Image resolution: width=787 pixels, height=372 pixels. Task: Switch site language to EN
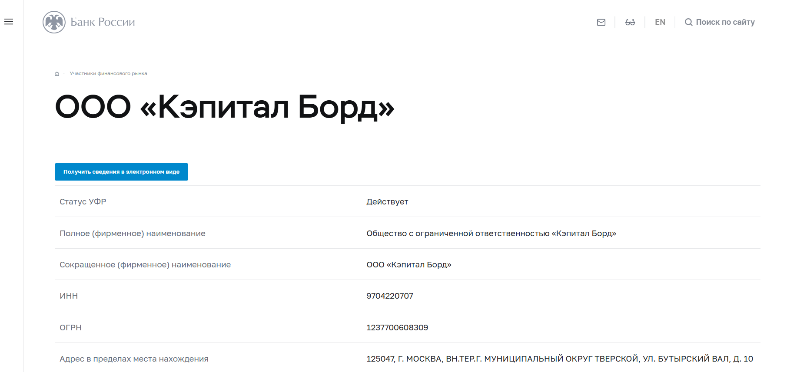[660, 22]
